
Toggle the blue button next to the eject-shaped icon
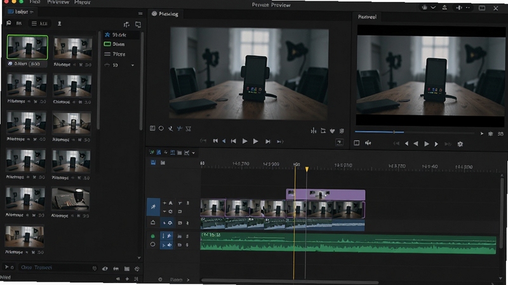[167, 223]
